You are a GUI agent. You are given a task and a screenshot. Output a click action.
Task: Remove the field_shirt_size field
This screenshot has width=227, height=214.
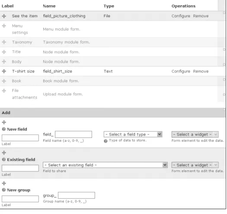click(201, 71)
